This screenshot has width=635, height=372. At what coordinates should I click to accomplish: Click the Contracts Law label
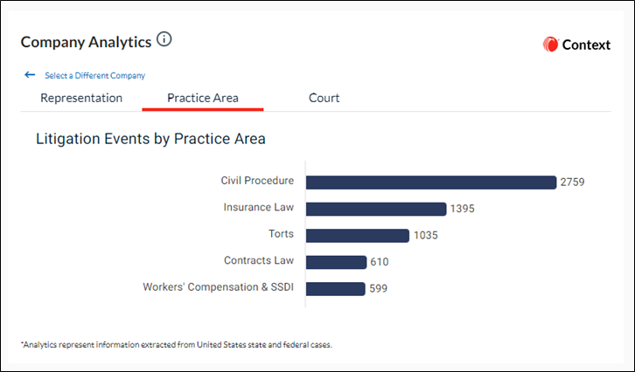tap(259, 260)
